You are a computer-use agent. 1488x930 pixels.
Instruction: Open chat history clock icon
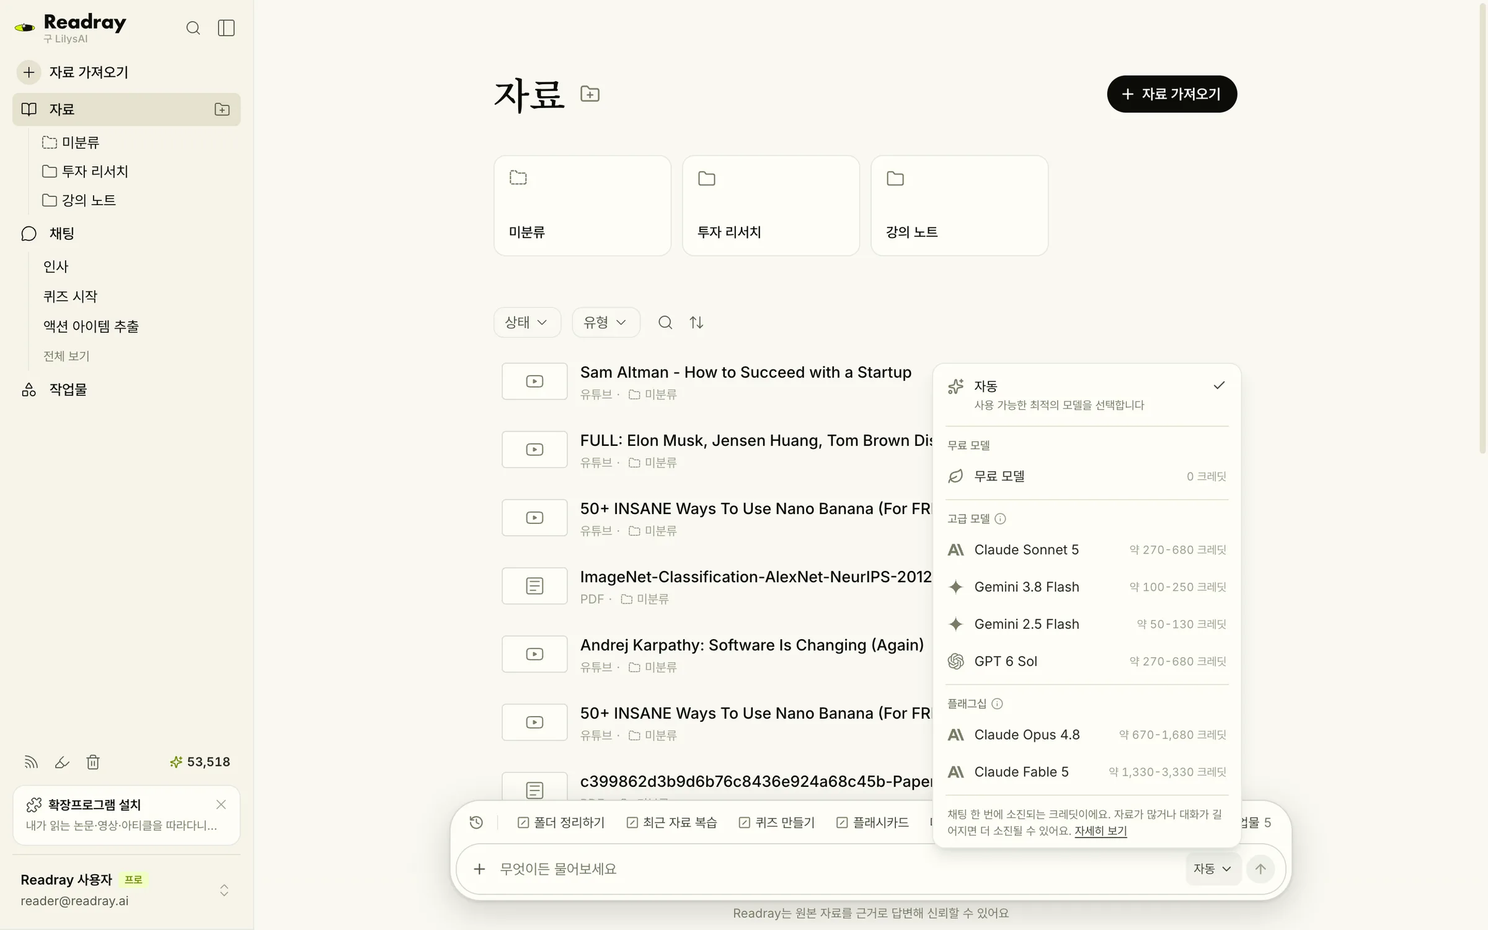pyautogui.click(x=476, y=822)
